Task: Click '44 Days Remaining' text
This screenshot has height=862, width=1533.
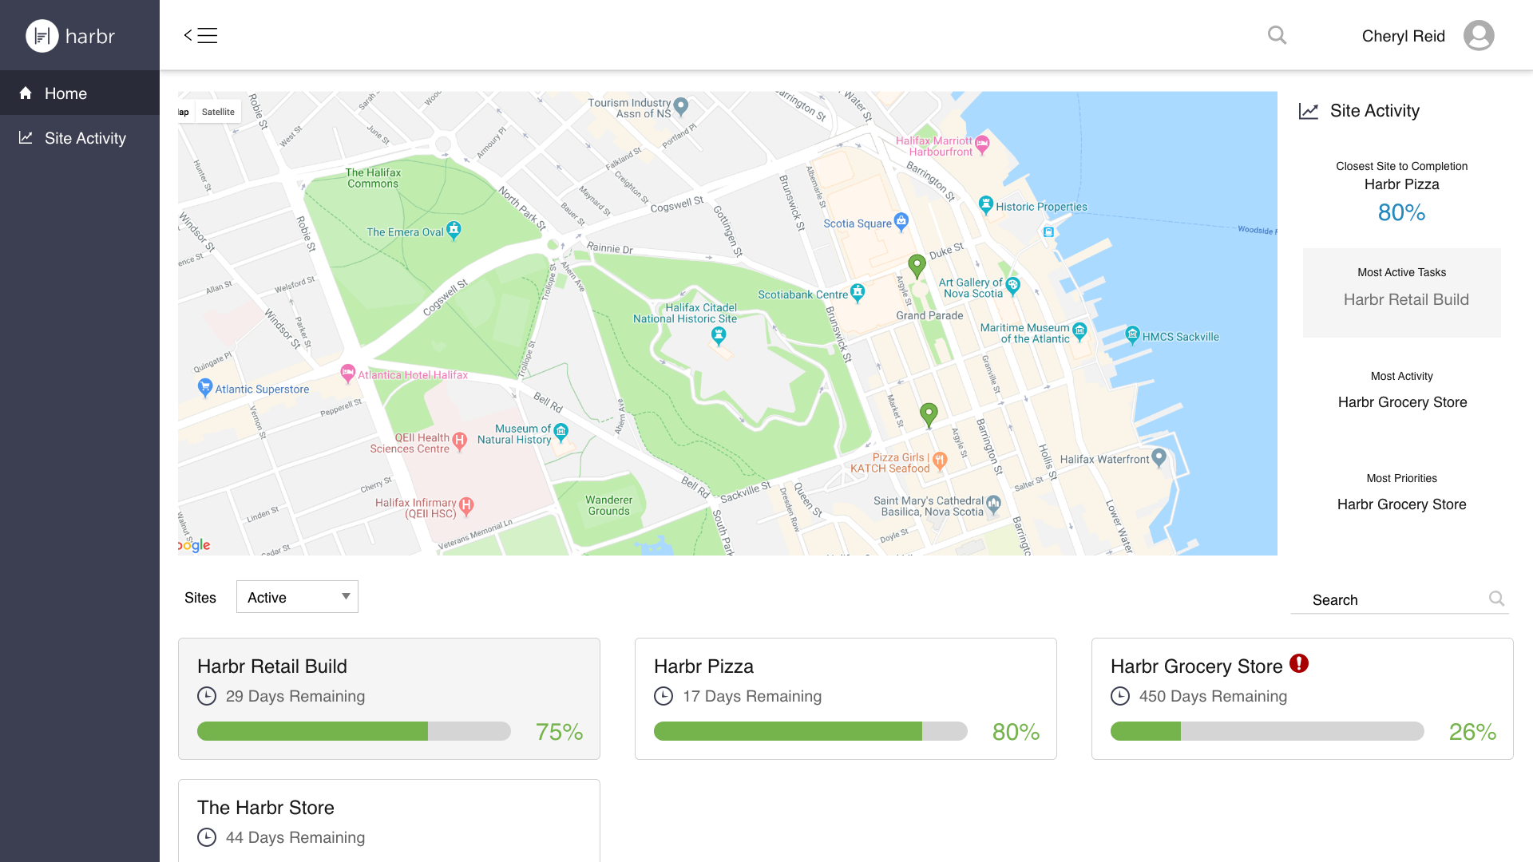Action: point(295,837)
